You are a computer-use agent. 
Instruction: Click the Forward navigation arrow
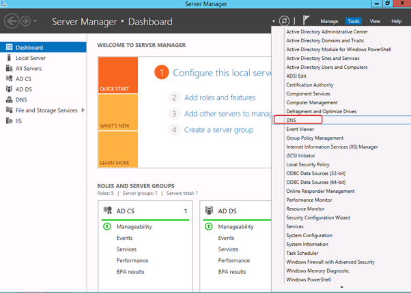25,21
